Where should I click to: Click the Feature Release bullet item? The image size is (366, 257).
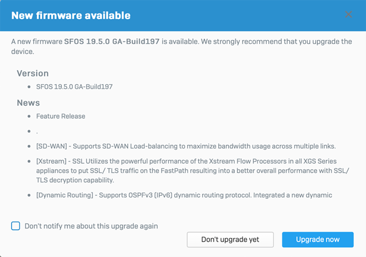(x=60, y=116)
